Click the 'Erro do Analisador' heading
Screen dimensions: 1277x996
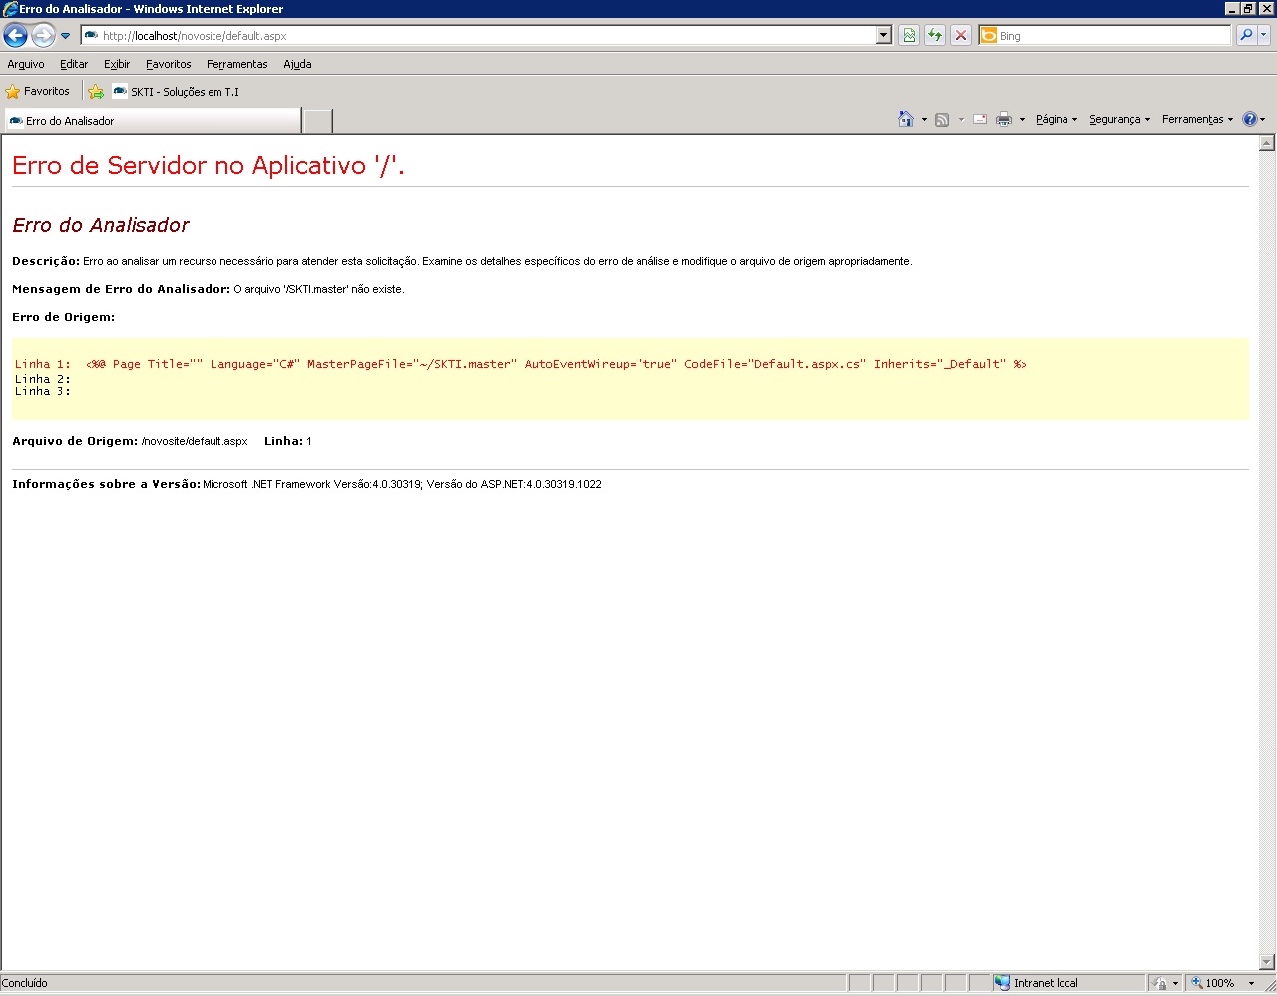tap(101, 225)
